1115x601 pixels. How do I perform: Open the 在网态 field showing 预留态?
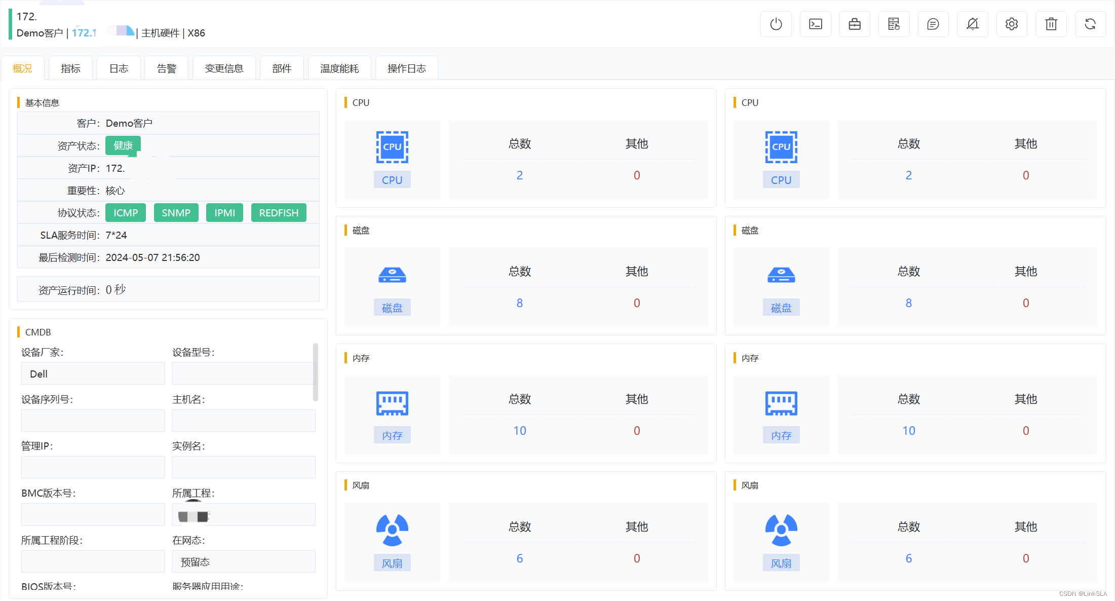[x=244, y=561]
